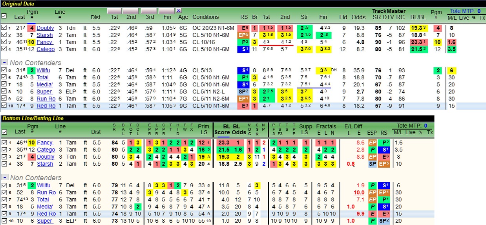Viewport: 486px width, 225px height.
Task: Select BL Score 23.3 in Fancy row
Action: (224, 143)
